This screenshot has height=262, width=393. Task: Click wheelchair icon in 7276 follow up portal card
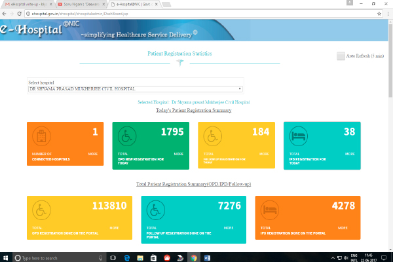[156, 210]
